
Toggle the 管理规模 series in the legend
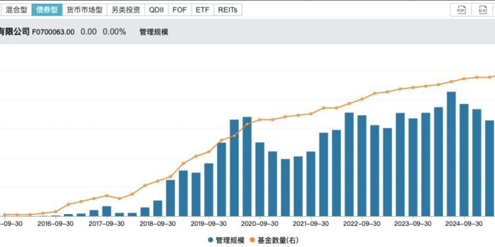[x=226, y=240]
